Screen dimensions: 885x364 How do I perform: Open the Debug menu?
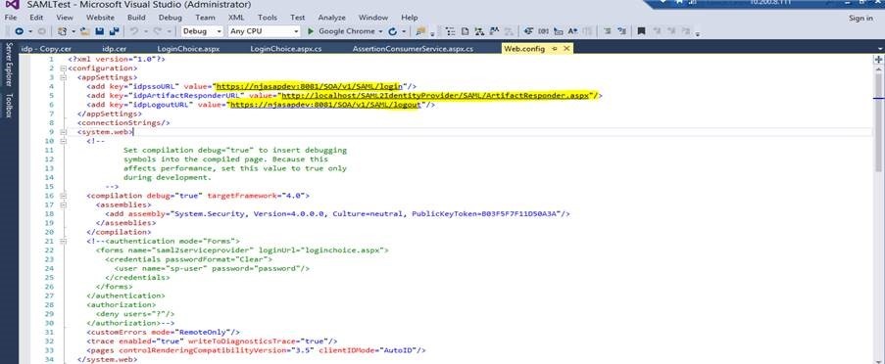(x=170, y=18)
